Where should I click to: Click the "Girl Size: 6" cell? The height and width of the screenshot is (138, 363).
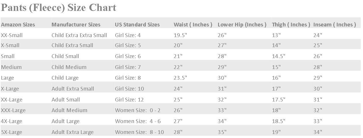(x=128, y=56)
